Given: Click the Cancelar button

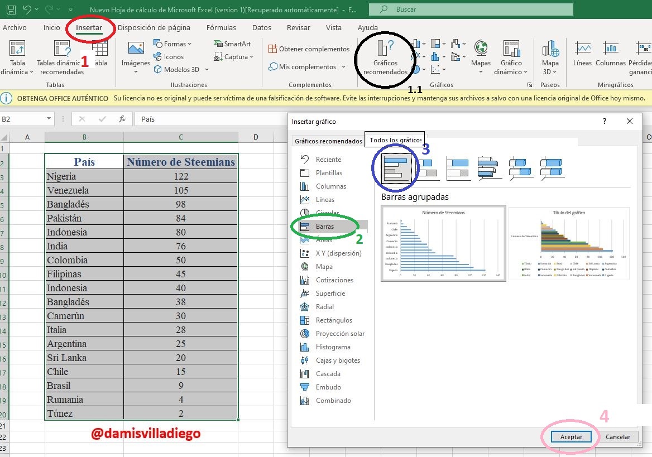Looking at the screenshot, I should click(617, 436).
